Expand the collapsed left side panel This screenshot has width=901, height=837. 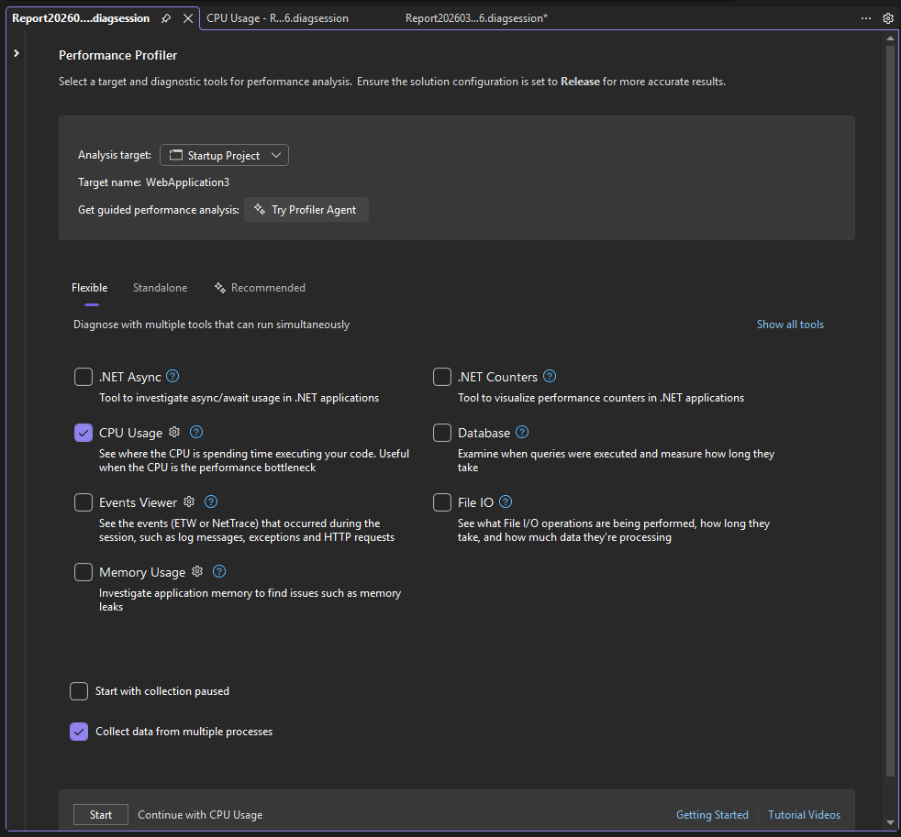click(16, 52)
